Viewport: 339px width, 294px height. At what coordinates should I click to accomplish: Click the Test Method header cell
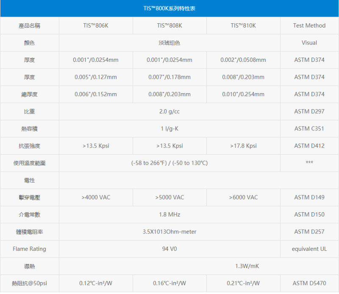tap(309, 25)
